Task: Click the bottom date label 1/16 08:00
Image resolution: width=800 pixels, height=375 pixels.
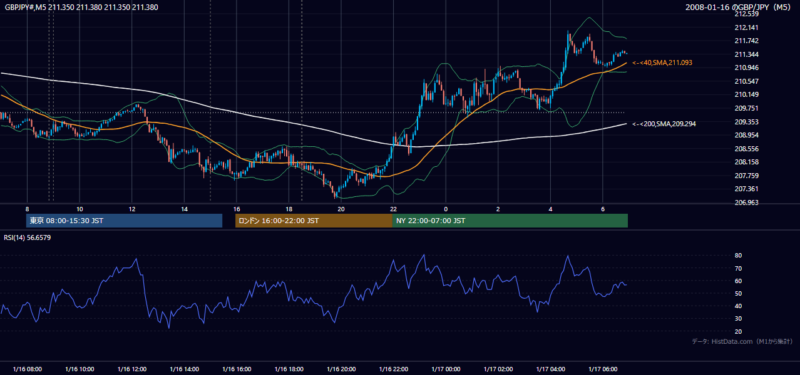Action: tap(27, 369)
